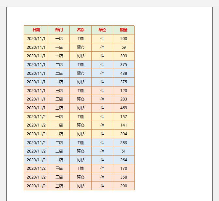
Task: Select the sales cell 204
Action: 124,134
